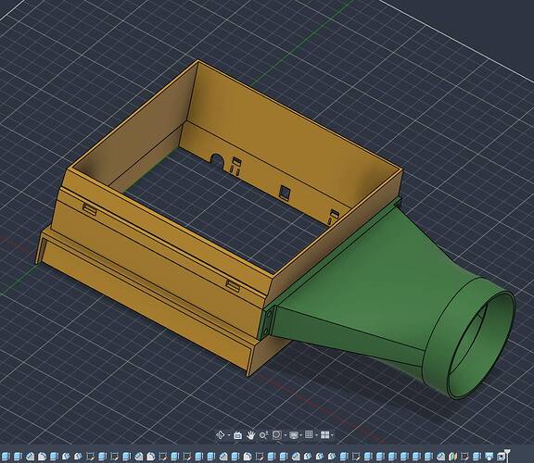Expand the Display Settings dropdown arrow
534x463 pixels.
coord(301,435)
